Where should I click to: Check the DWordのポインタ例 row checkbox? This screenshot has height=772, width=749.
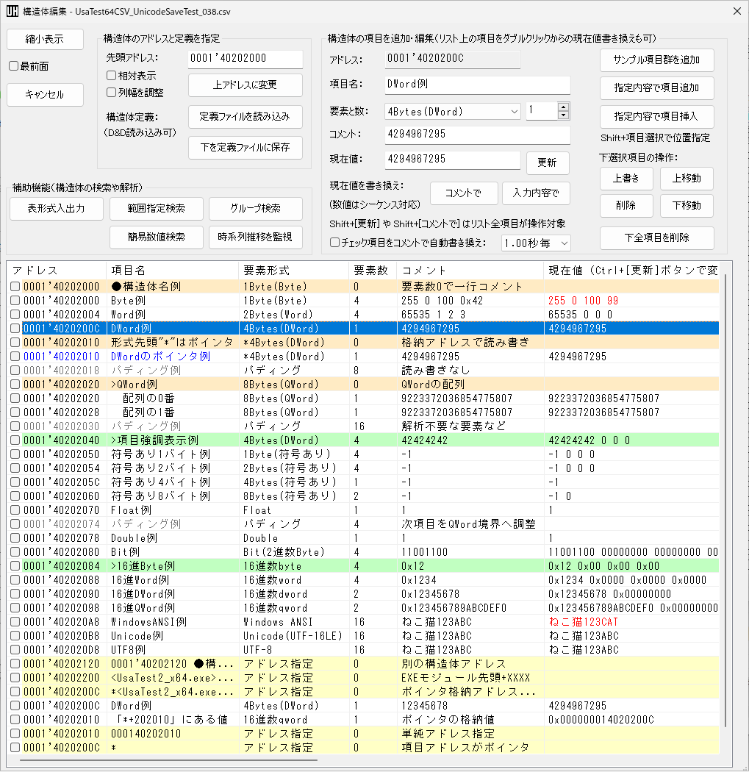(x=15, y=357)
